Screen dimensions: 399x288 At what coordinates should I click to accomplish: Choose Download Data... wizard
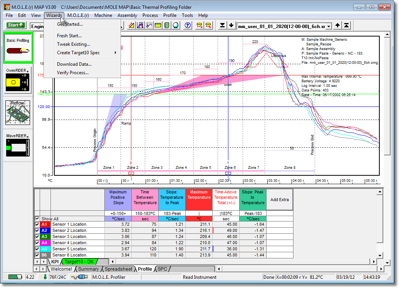82,64
